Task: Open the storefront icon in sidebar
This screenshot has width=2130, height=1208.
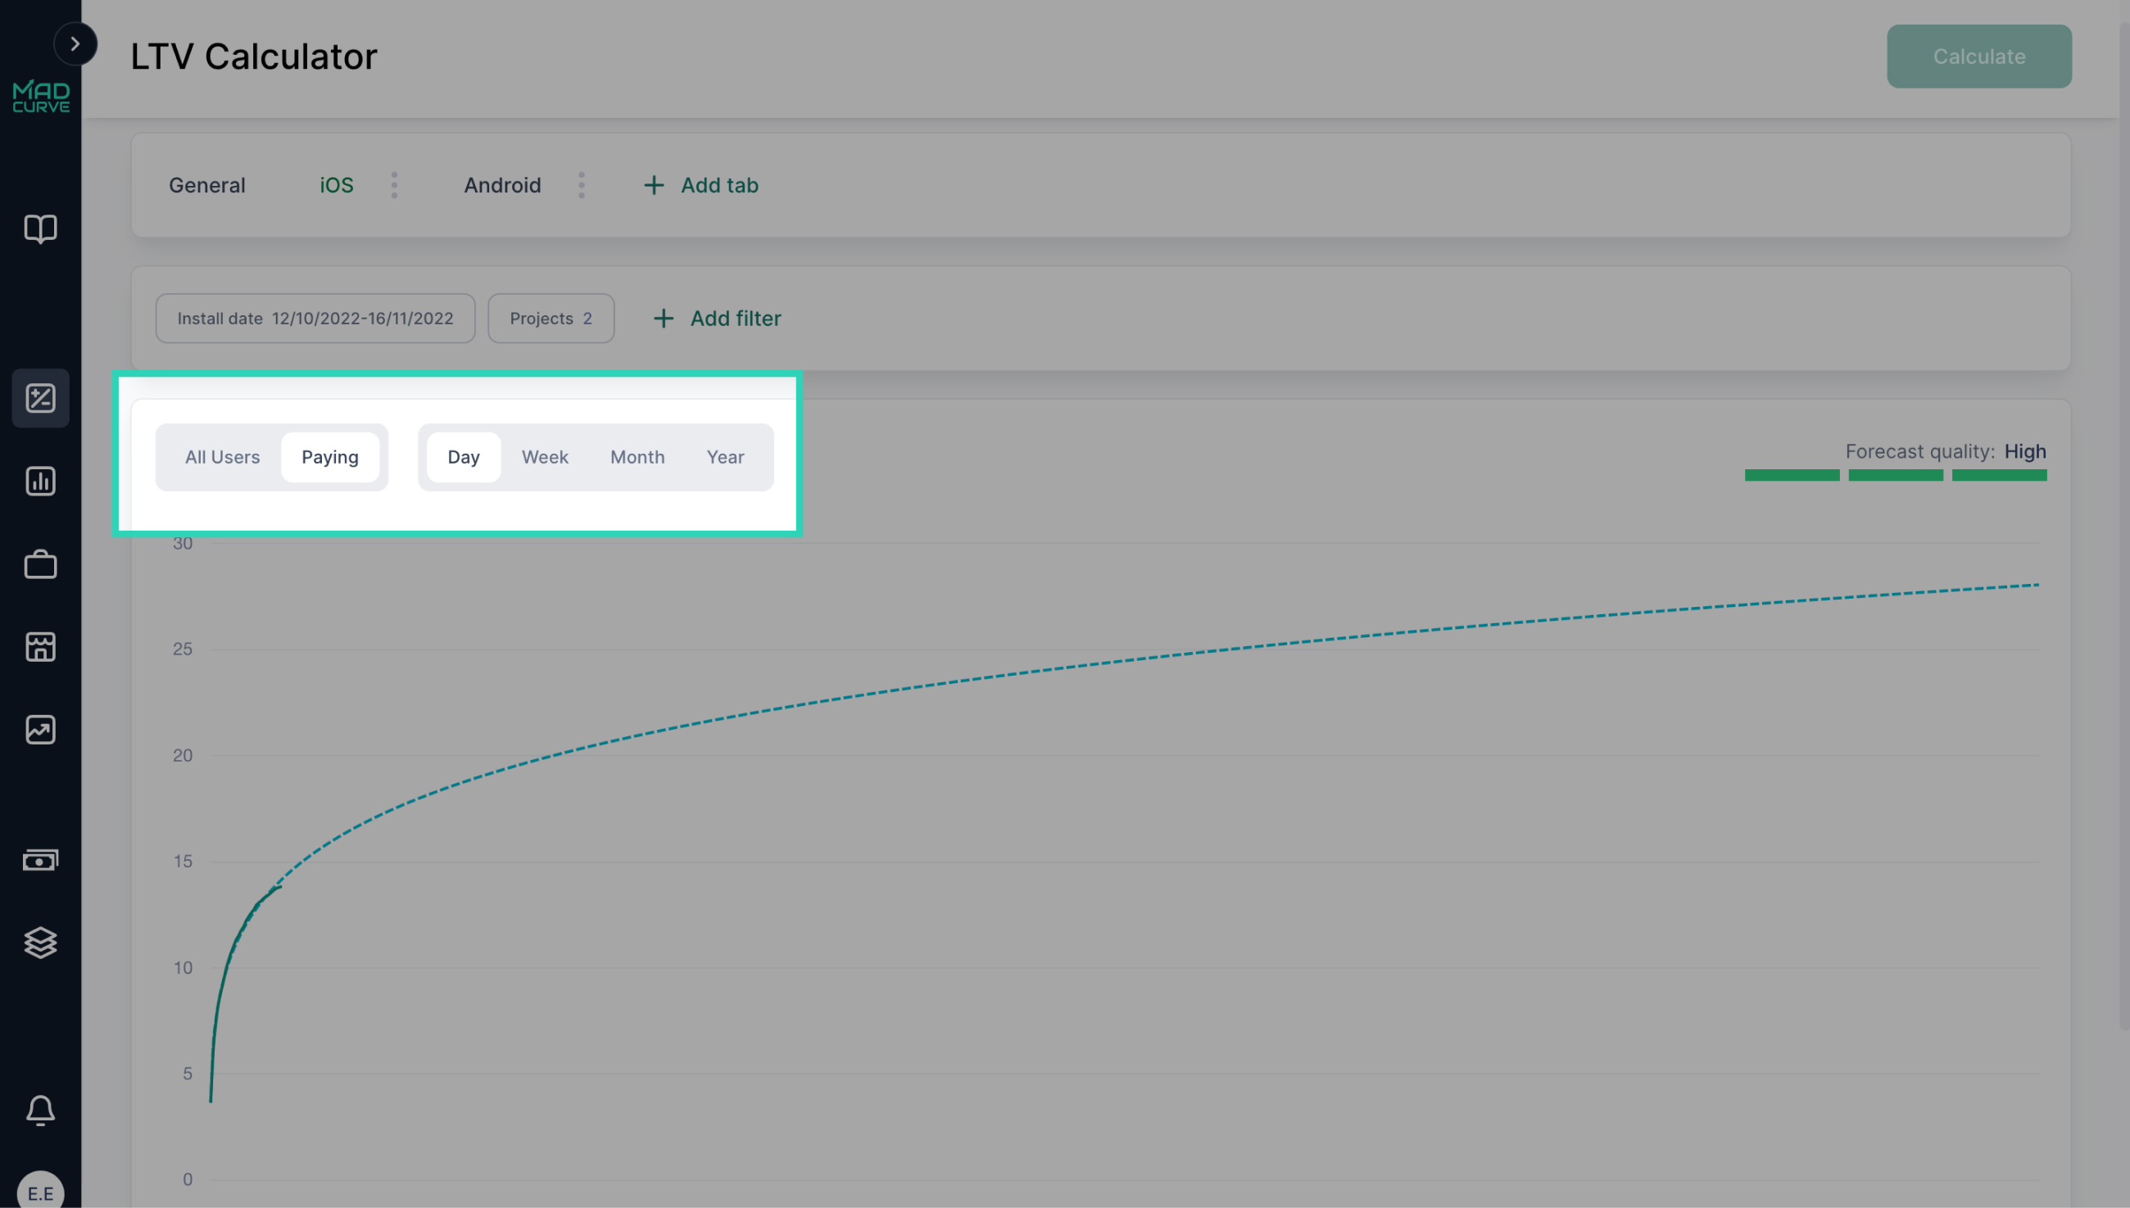Action: (x=40, y=647)
